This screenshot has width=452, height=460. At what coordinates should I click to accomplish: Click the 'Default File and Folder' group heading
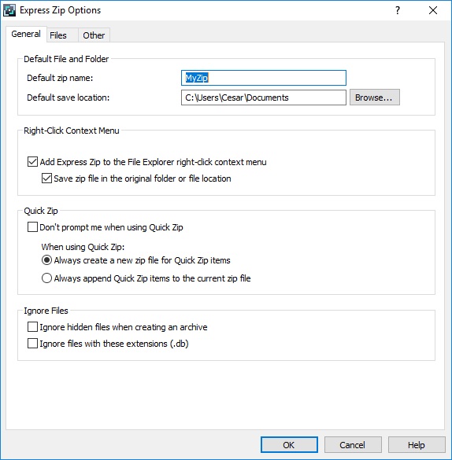pos(66,59)
